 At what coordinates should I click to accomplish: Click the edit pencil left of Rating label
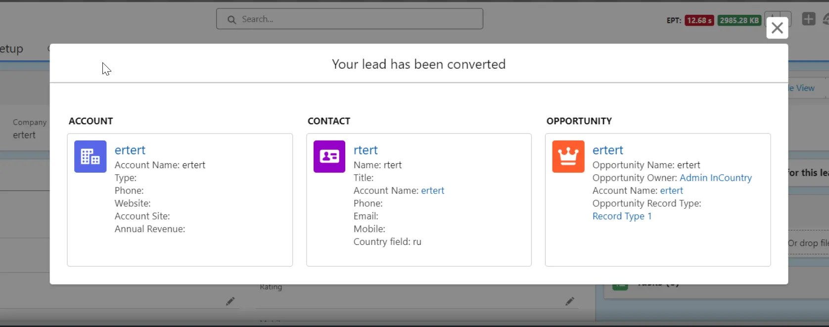(230, 301)
